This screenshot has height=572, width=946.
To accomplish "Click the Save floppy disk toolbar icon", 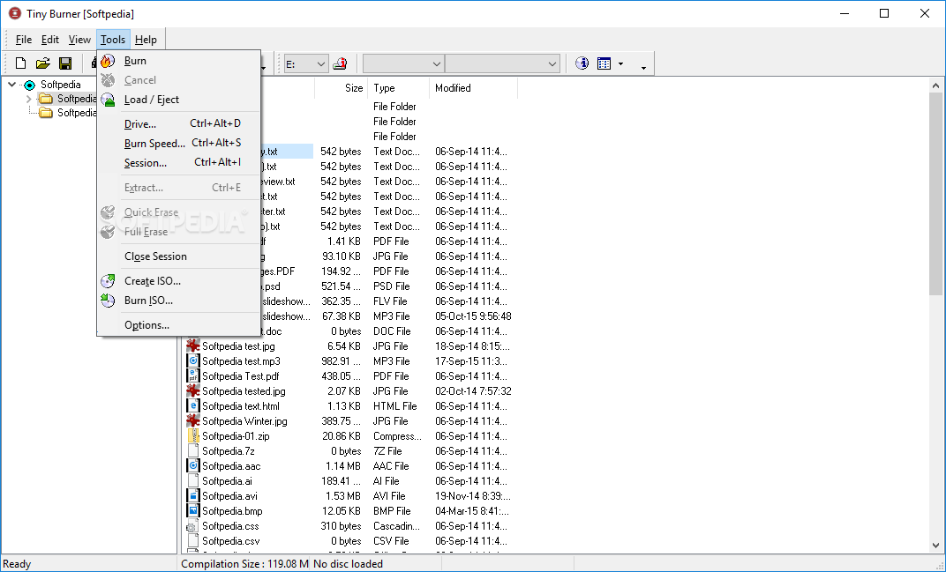I will (65, 63).
